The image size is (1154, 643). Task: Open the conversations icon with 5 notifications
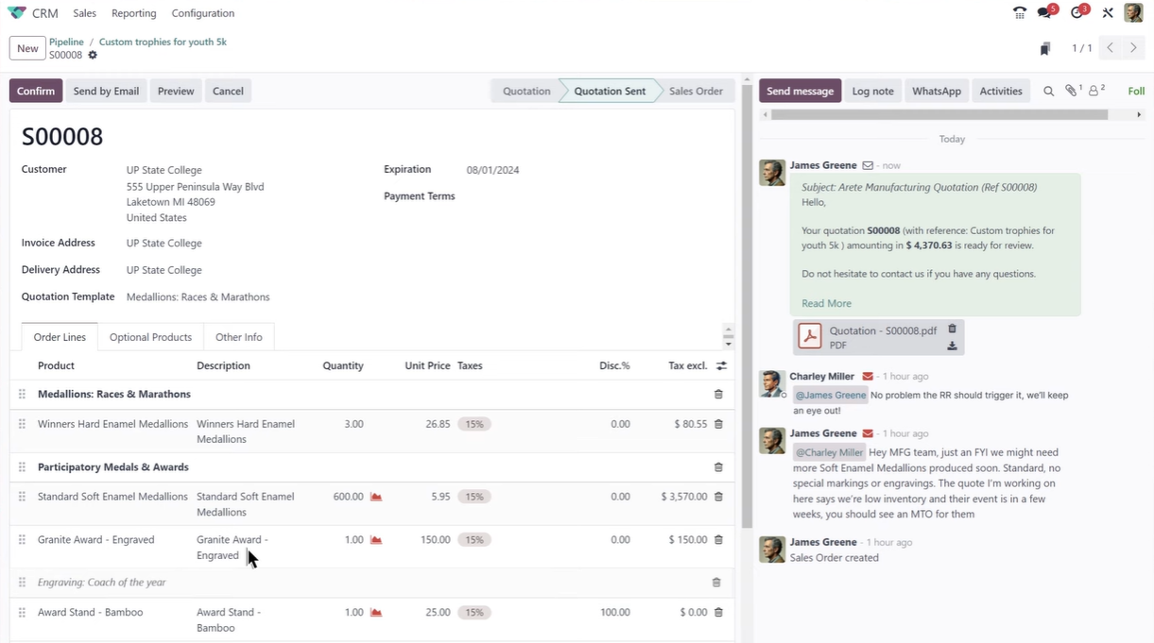(1044, 13)
